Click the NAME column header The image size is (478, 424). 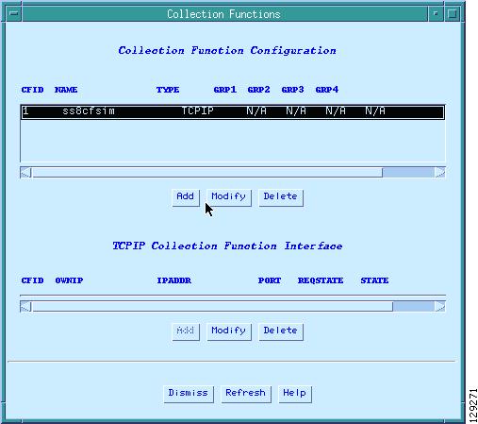[66, 90]
